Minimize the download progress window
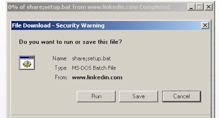Screen dimensions: 219x118 pos(191,7)
